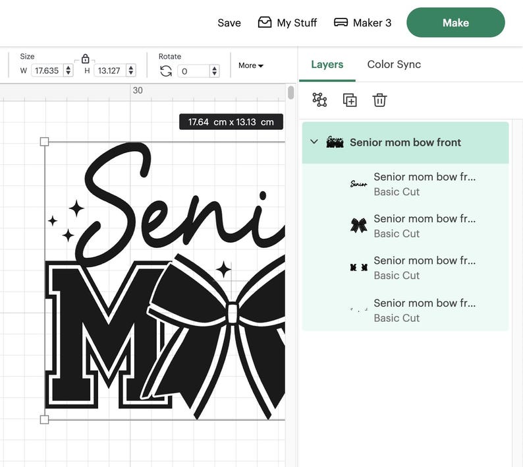Click the Duplicate layer icon
This screenshot has height=467, width=523.
pos(350,100)
